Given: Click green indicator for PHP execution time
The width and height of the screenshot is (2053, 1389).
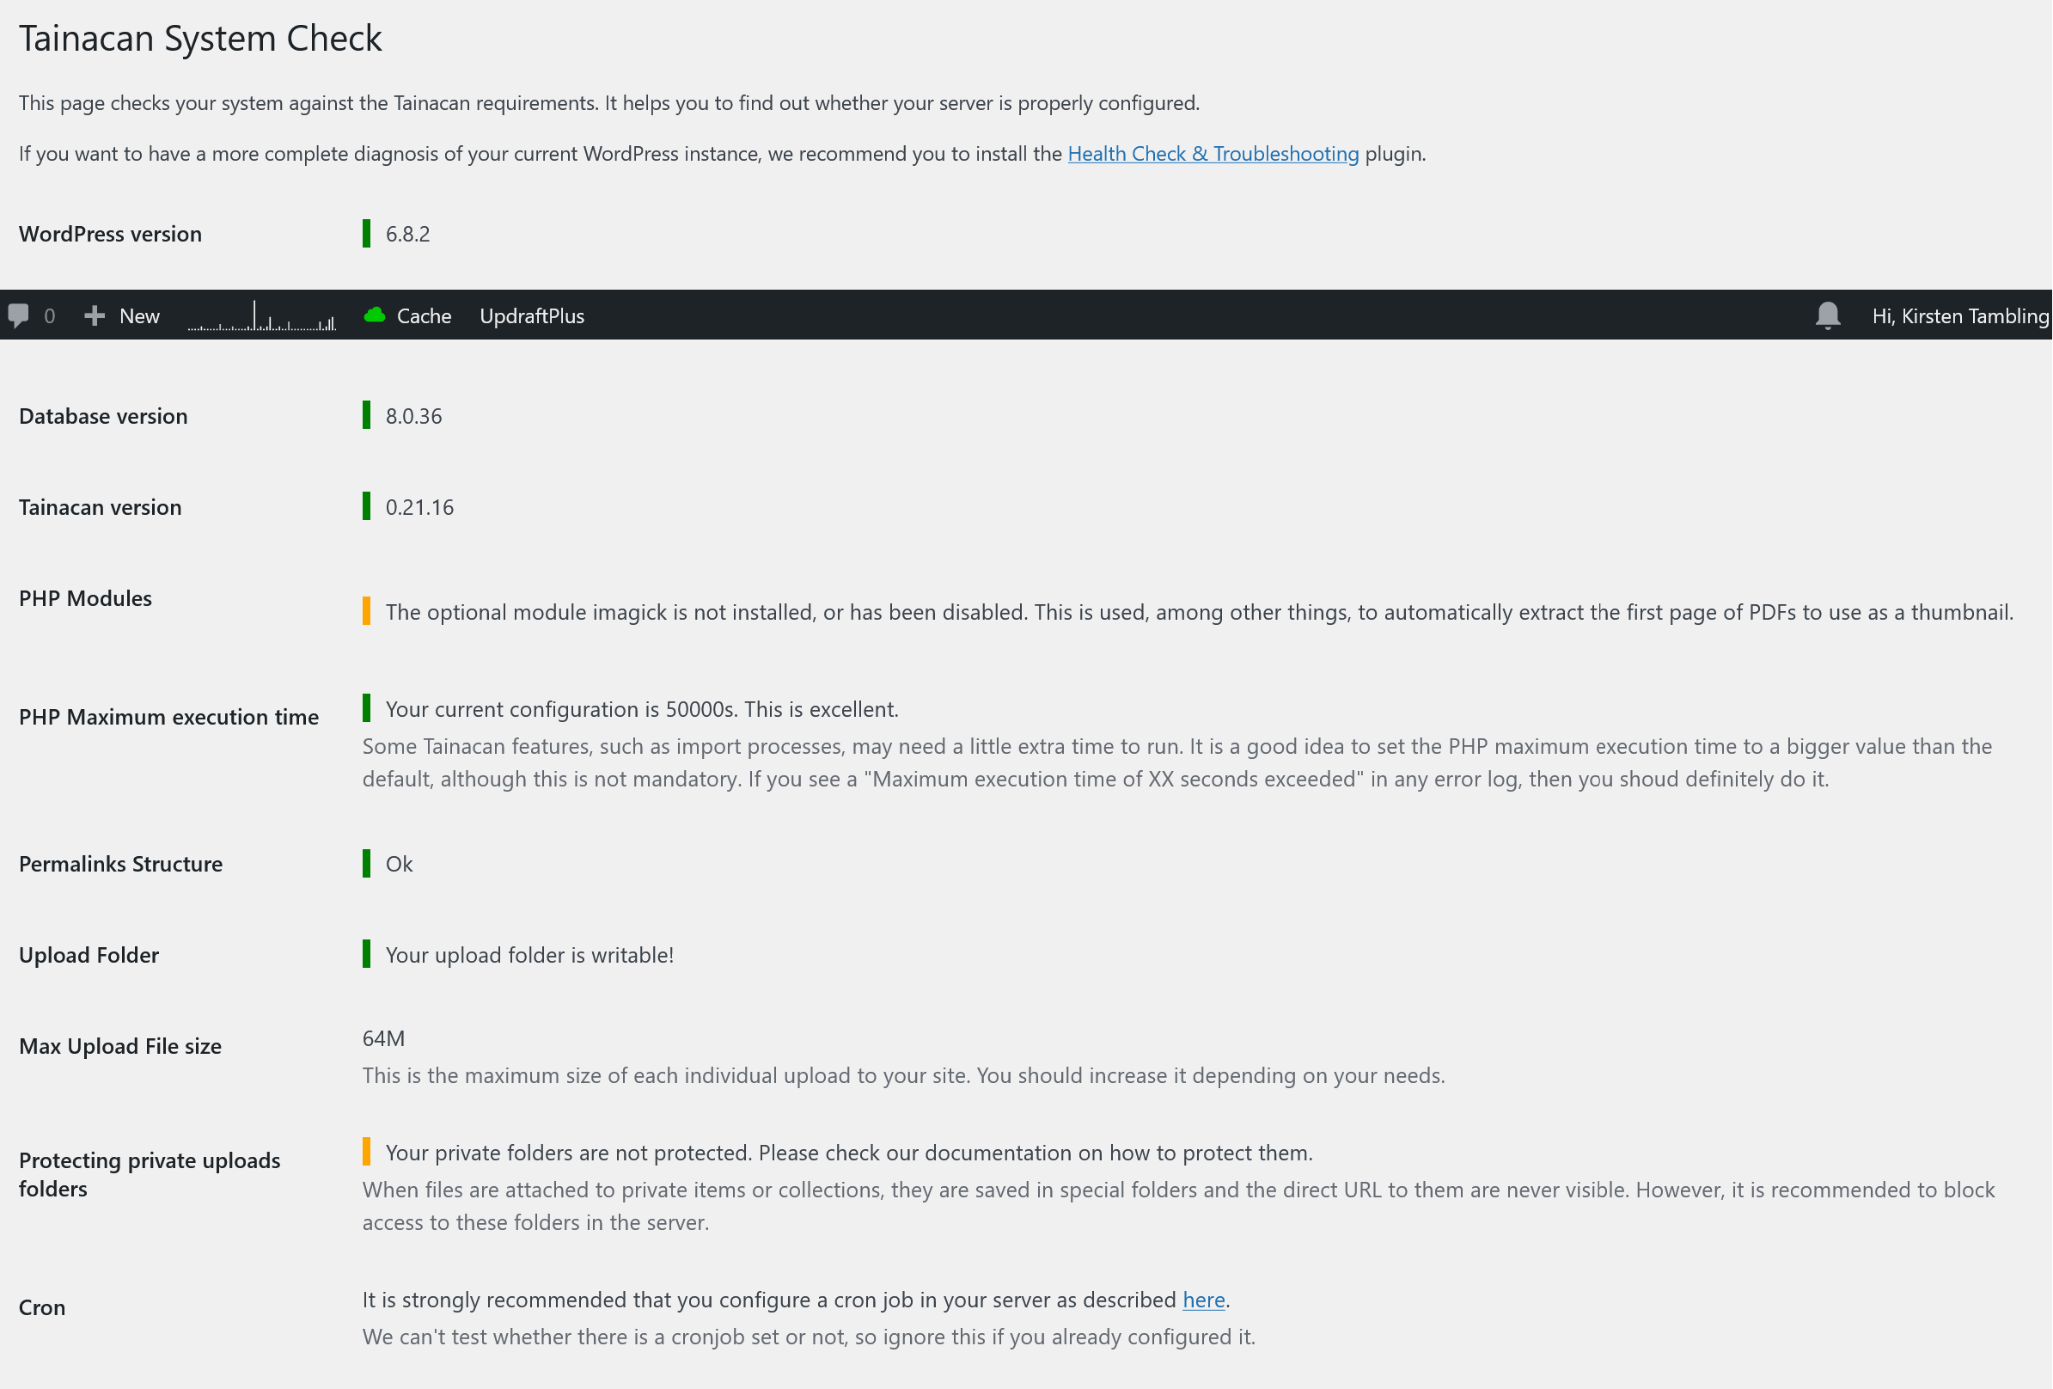Looking at the screenshot, I should (367, 708).
